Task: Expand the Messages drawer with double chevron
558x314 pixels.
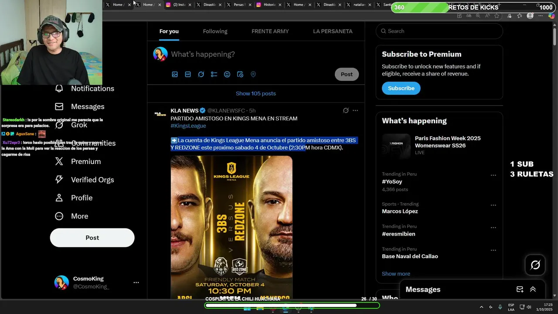Action: [x=533, y=290]
